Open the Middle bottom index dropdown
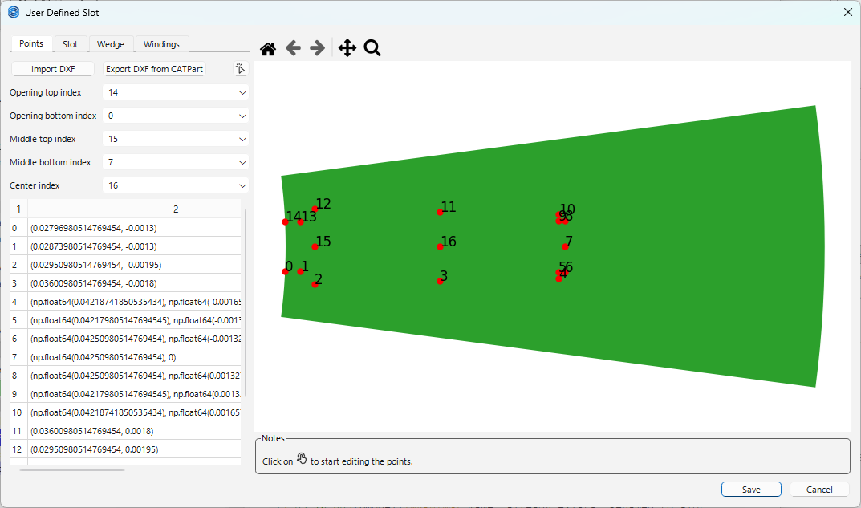 (x=176, y=163)
